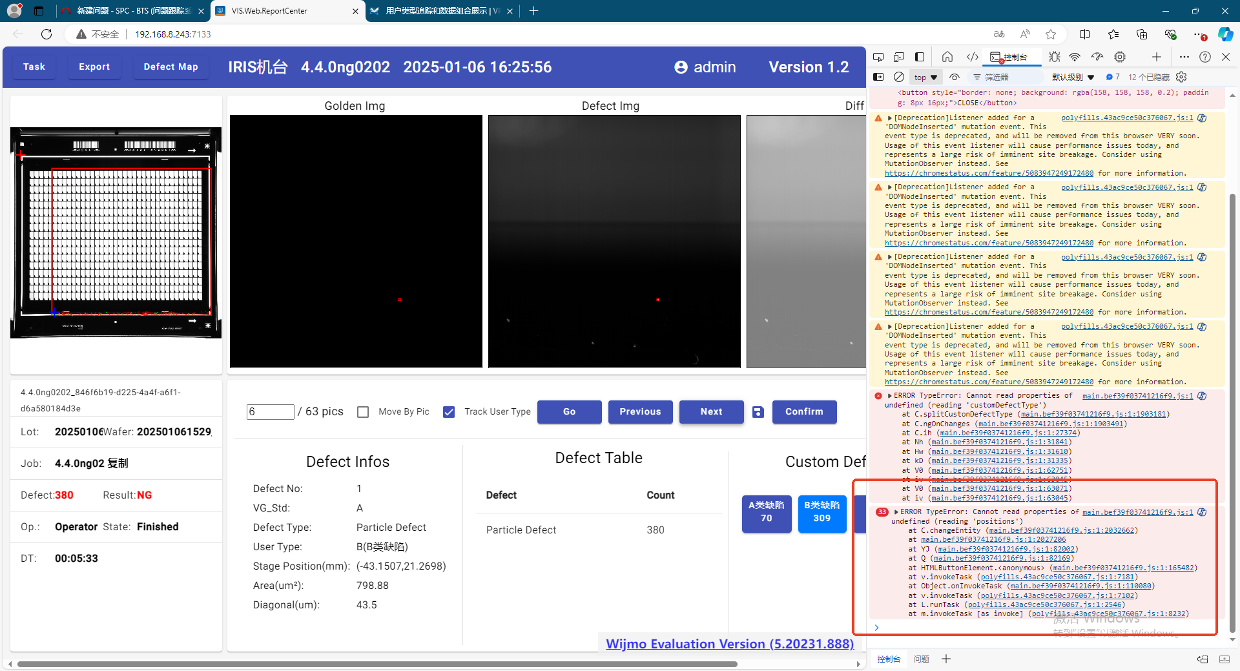Open the favorites list icon
The width and height of the screenshot is (1240, 671).
(x=1113, y=34)
